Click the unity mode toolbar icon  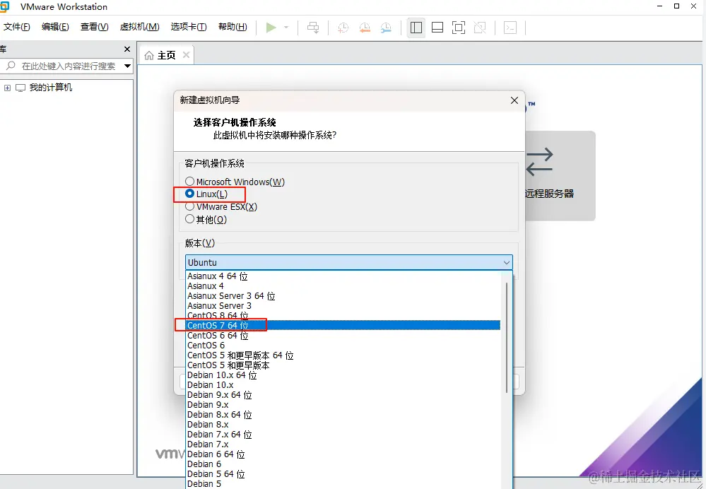coord(480,28)
